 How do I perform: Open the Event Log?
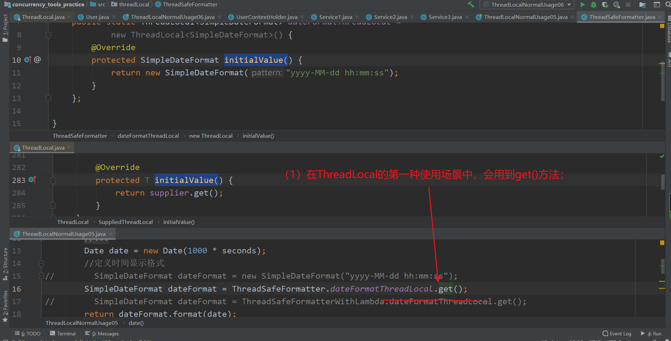coord(620,333)
